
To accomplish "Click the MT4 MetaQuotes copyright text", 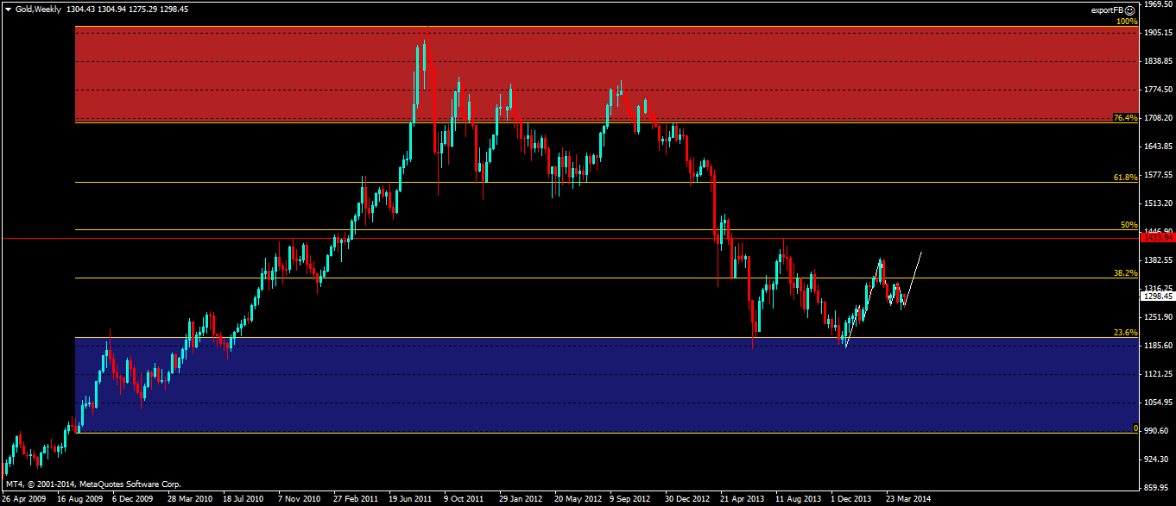I will [x=92, y=485].
